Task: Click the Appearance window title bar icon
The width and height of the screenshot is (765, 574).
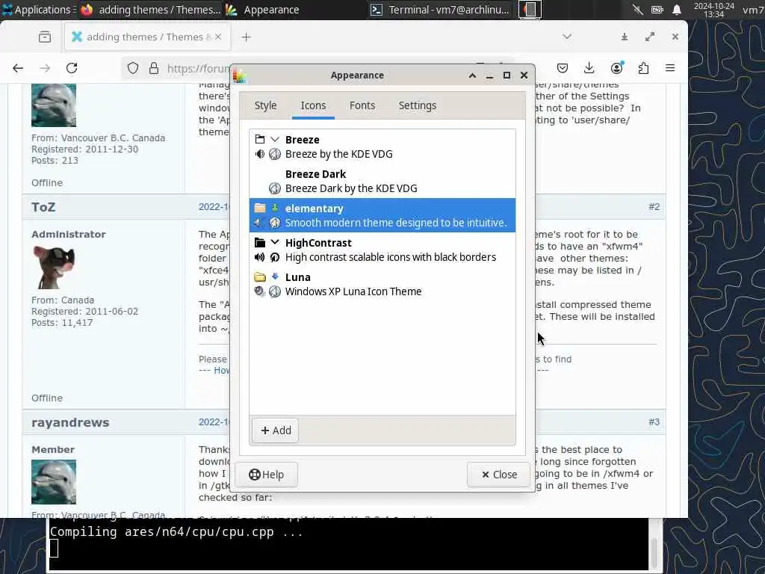Action: click(240, 75)
